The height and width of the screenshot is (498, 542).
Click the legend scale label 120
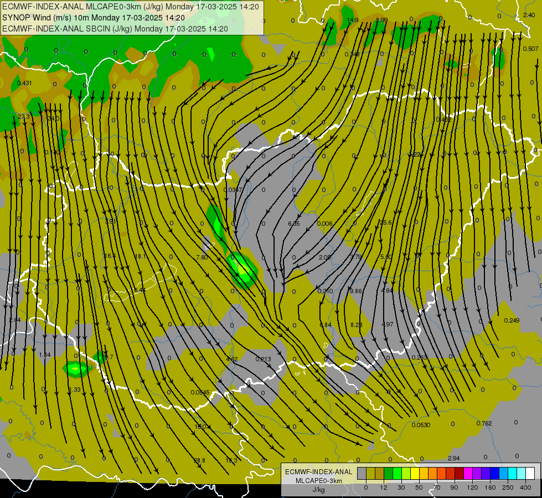472,487
